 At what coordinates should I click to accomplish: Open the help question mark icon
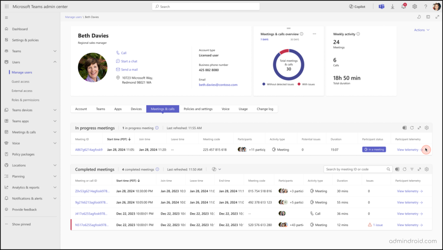[425, 6]
